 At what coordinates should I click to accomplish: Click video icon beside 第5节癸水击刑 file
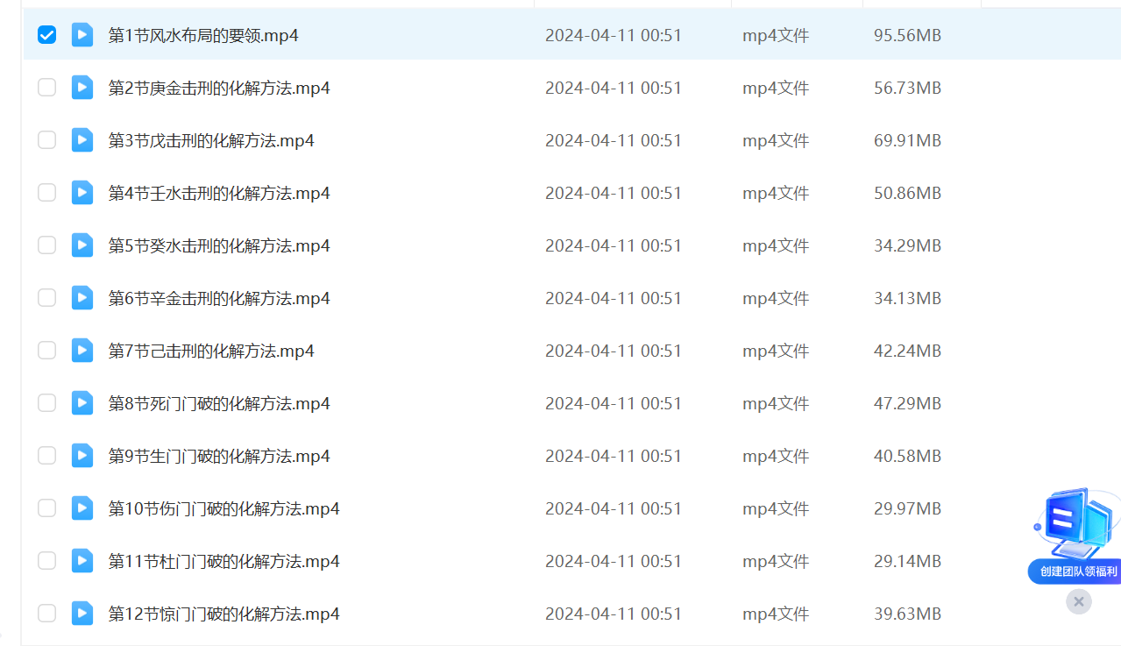[82, 245]
